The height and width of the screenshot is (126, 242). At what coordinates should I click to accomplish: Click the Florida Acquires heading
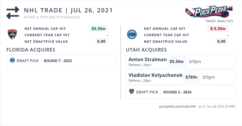coord(31,50)
